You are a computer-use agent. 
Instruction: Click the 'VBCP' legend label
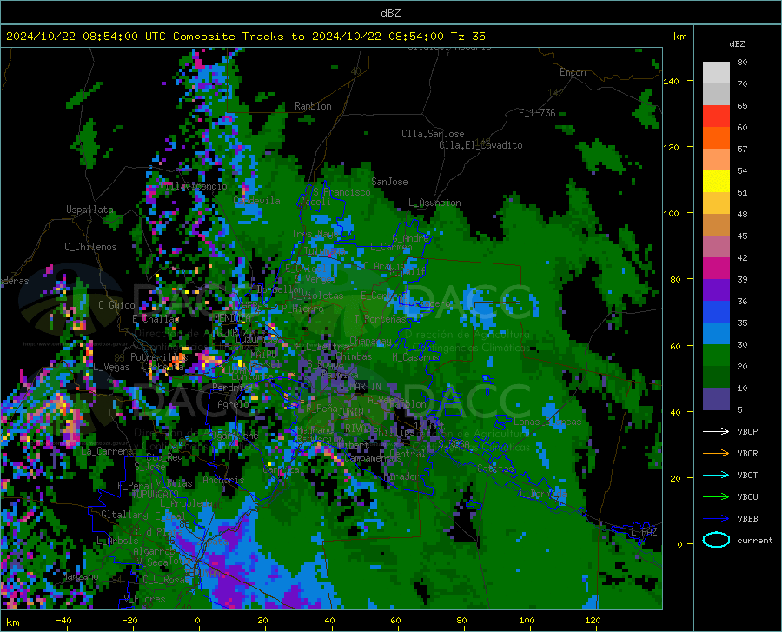click(747, 431)
